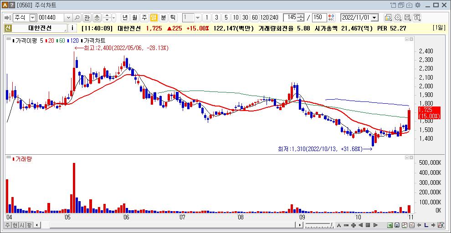Click the blue L icon at bottom

click(426, 225)
